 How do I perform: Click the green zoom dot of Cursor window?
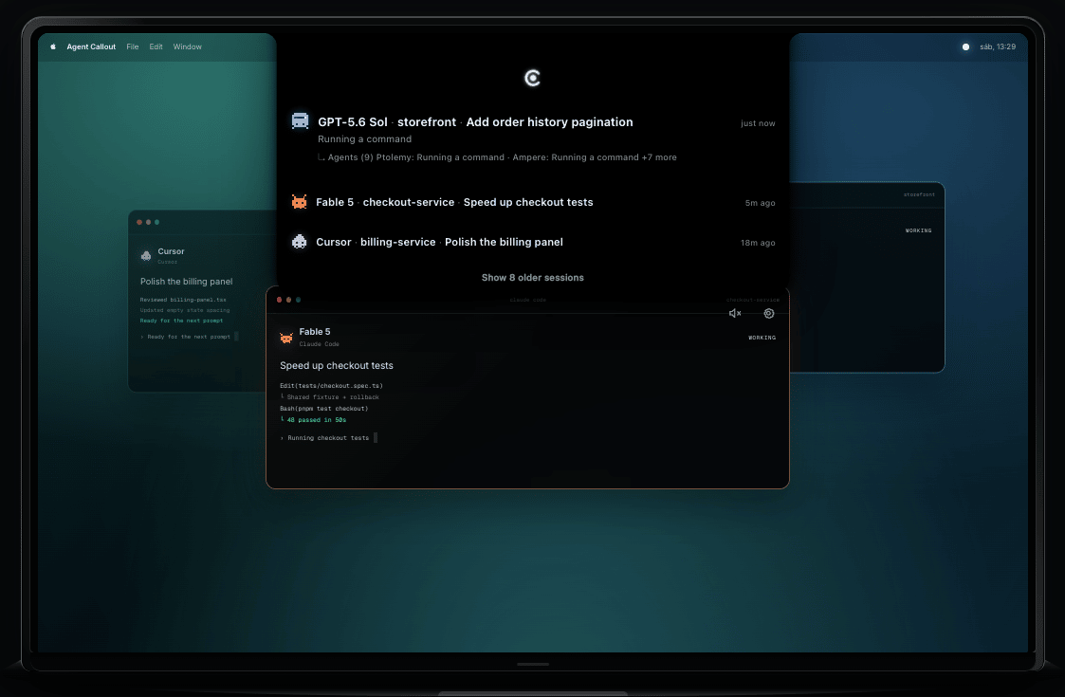(x=156, y=222)
